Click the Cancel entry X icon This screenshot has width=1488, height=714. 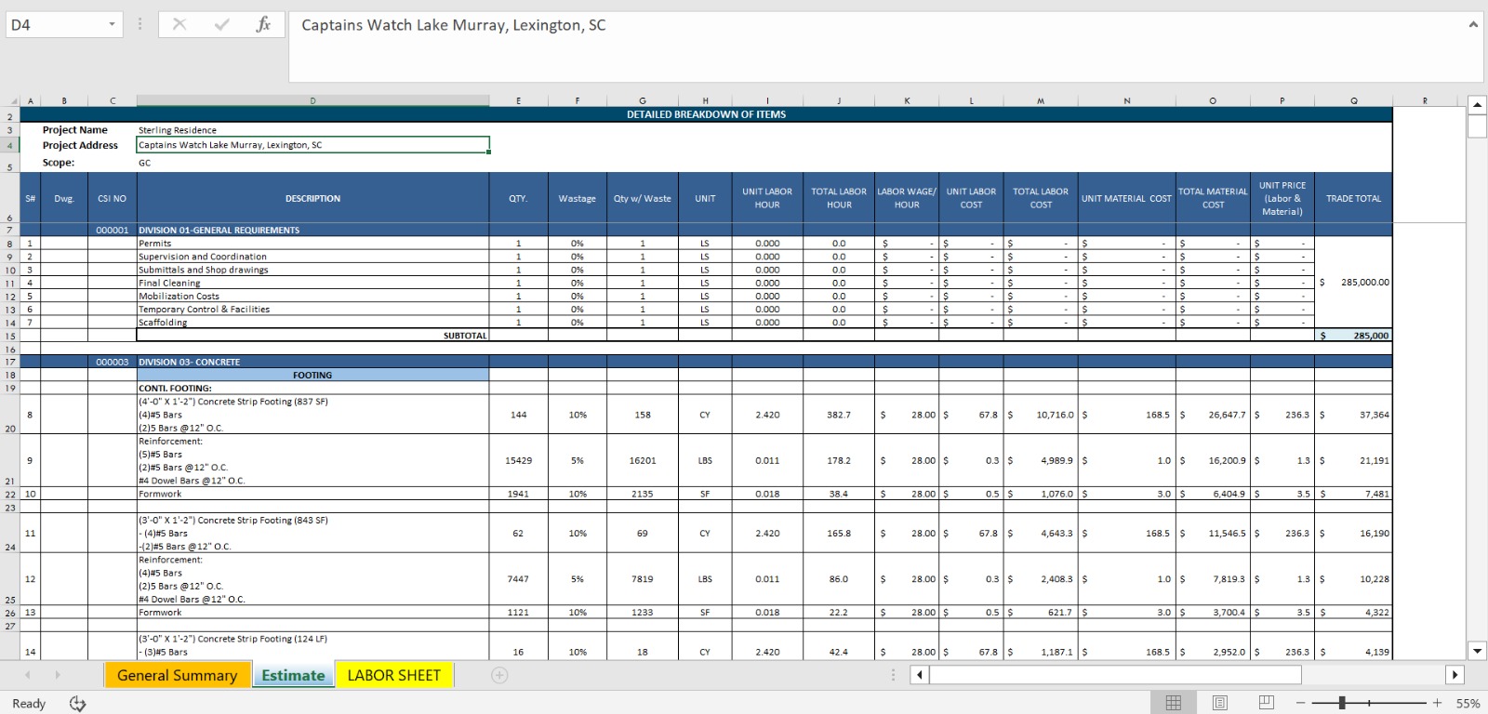pos(179,25)
